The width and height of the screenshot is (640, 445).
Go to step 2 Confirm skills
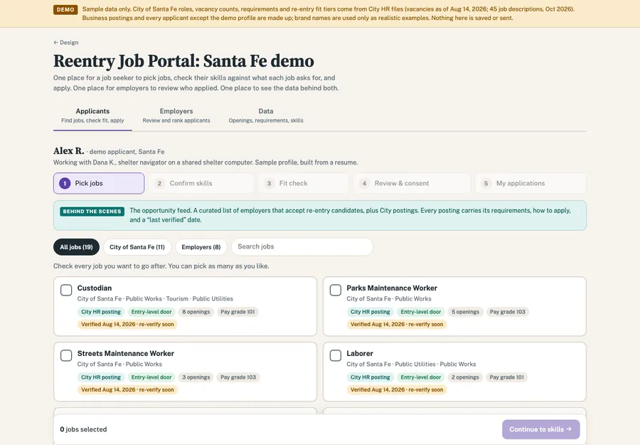pos(201,184)
